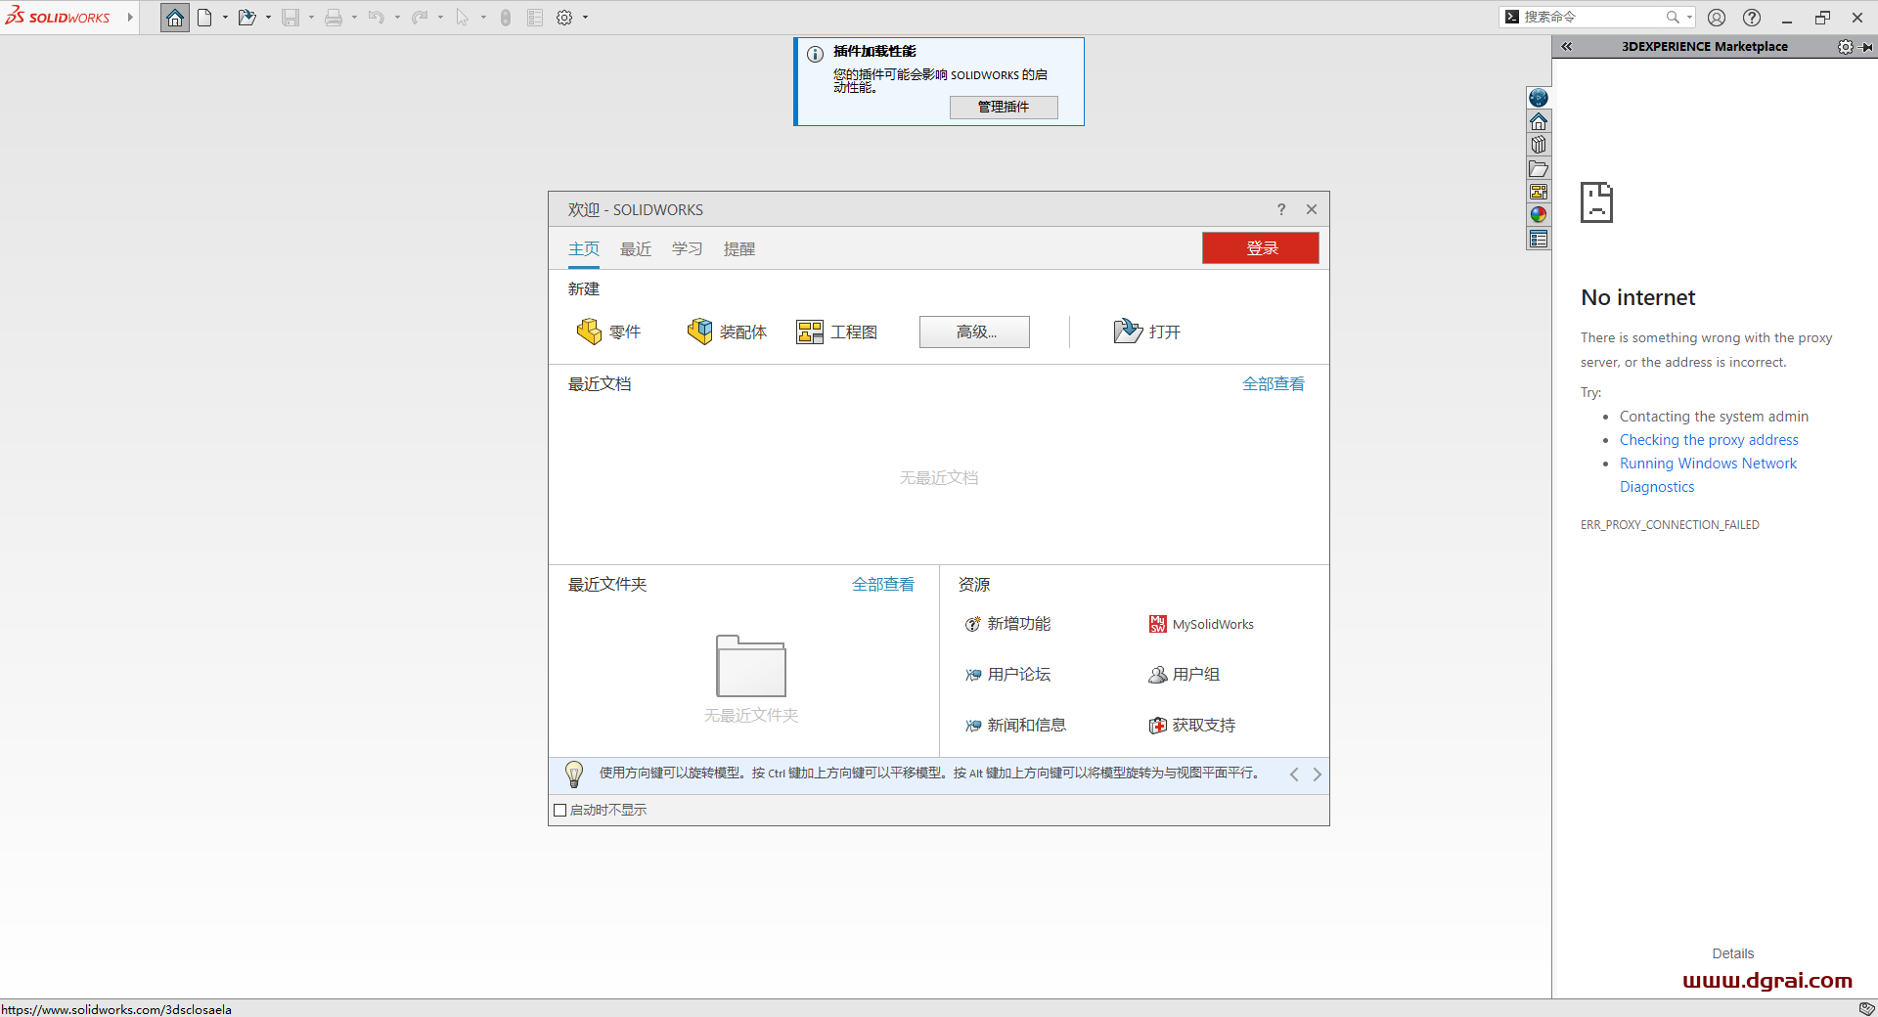Click the red 登录 login button

1261,248
